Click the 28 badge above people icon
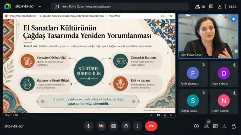This screenshot has height=135, width=241. click(209, 122)
